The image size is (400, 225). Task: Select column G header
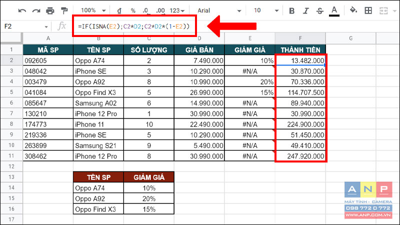click(351, 38)
